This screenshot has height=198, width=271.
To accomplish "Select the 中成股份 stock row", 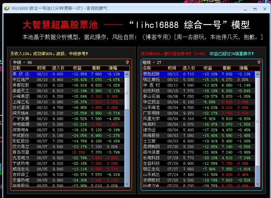I will (x=68, y=135).
